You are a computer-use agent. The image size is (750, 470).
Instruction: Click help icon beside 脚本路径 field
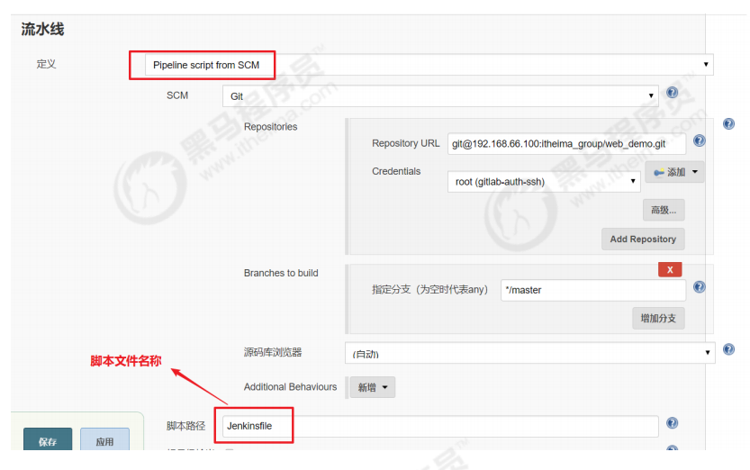coord(672,422)
